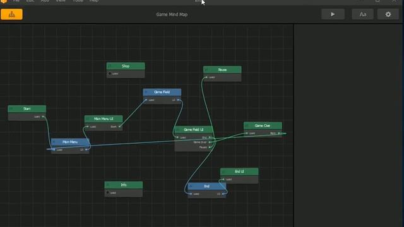The width and height of the screenshot is (404, 227).
Task: Click the Start node's Load output port
Action: 43,117
